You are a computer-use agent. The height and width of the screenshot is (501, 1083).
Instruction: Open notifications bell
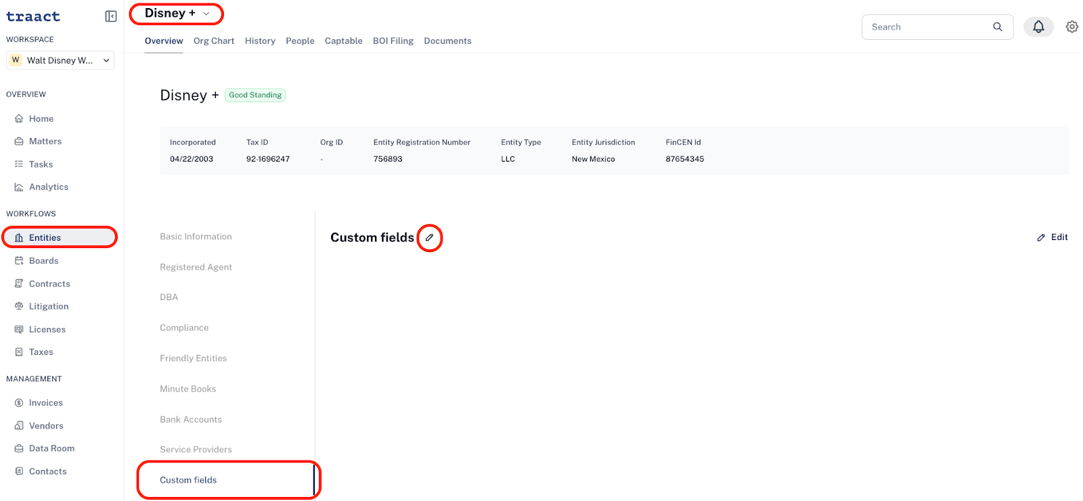pyautogui.click(x=1038, y=26)
